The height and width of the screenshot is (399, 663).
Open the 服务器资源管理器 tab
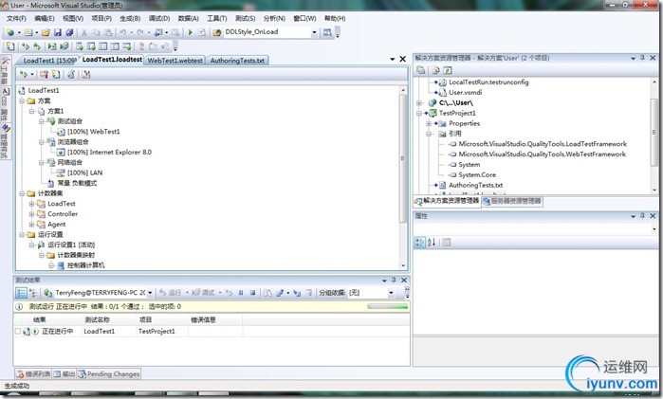512,201
